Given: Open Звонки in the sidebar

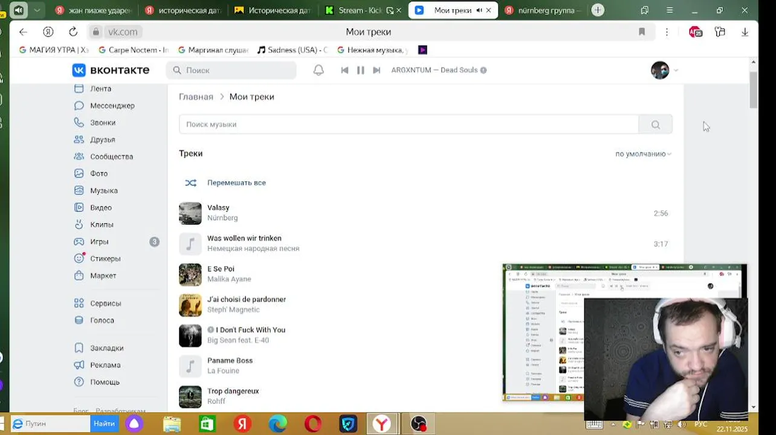Looking at the screenshot, I should (x=102, y=123).
